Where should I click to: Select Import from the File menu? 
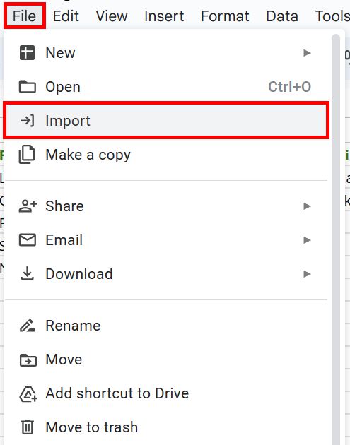(166, 121)
